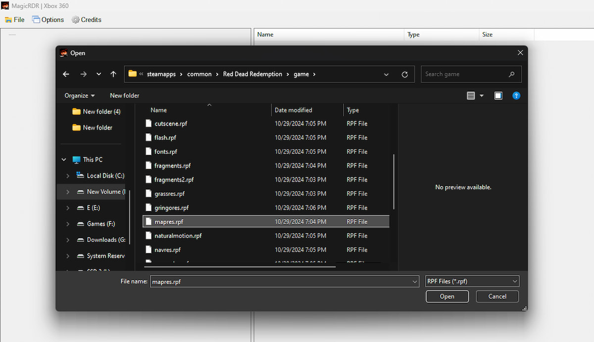Screen dimensions: 594x342
Task: Click the breadcrumb chevron after Red Dead Redemption
Action: point(288,74)
